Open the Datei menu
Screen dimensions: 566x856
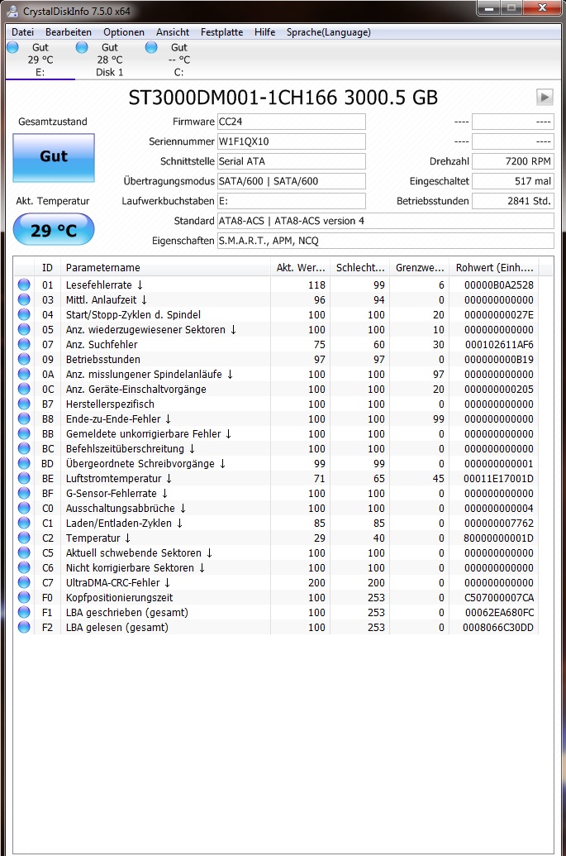click(23, 32)
